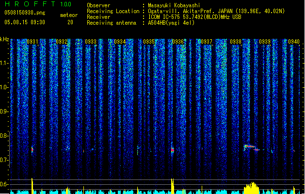The height and width of the screenshot is (194, 305).
Task: Click the 0934 time marker
Action: [120, 42]
